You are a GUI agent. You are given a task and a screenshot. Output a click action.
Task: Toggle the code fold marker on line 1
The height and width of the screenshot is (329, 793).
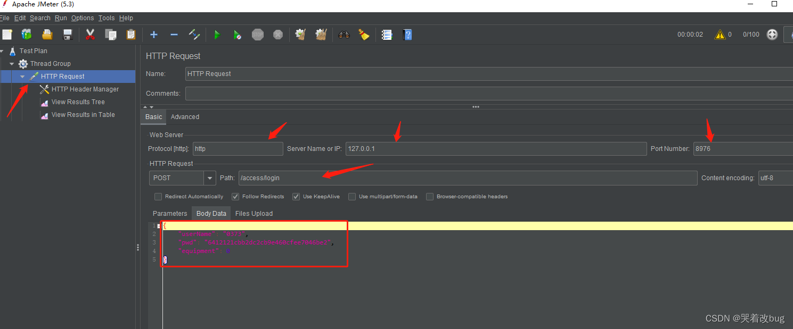point(159,226)
